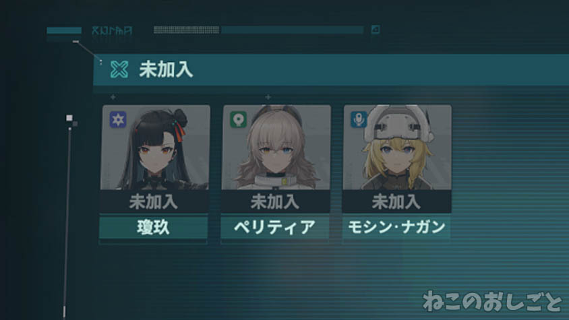This screenshot has width=569, height=320.
Task: Open 瓊玖 character portrait
Action: (x=155, y=148)
